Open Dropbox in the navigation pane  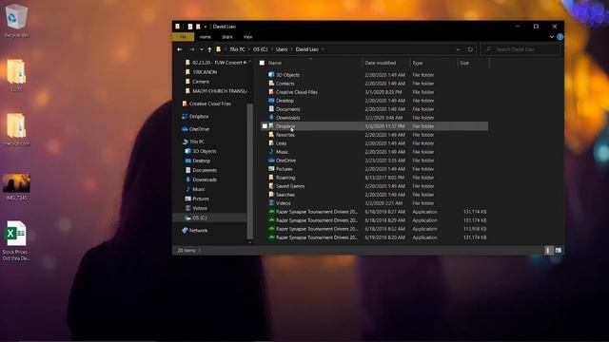[x=199, y=116]
